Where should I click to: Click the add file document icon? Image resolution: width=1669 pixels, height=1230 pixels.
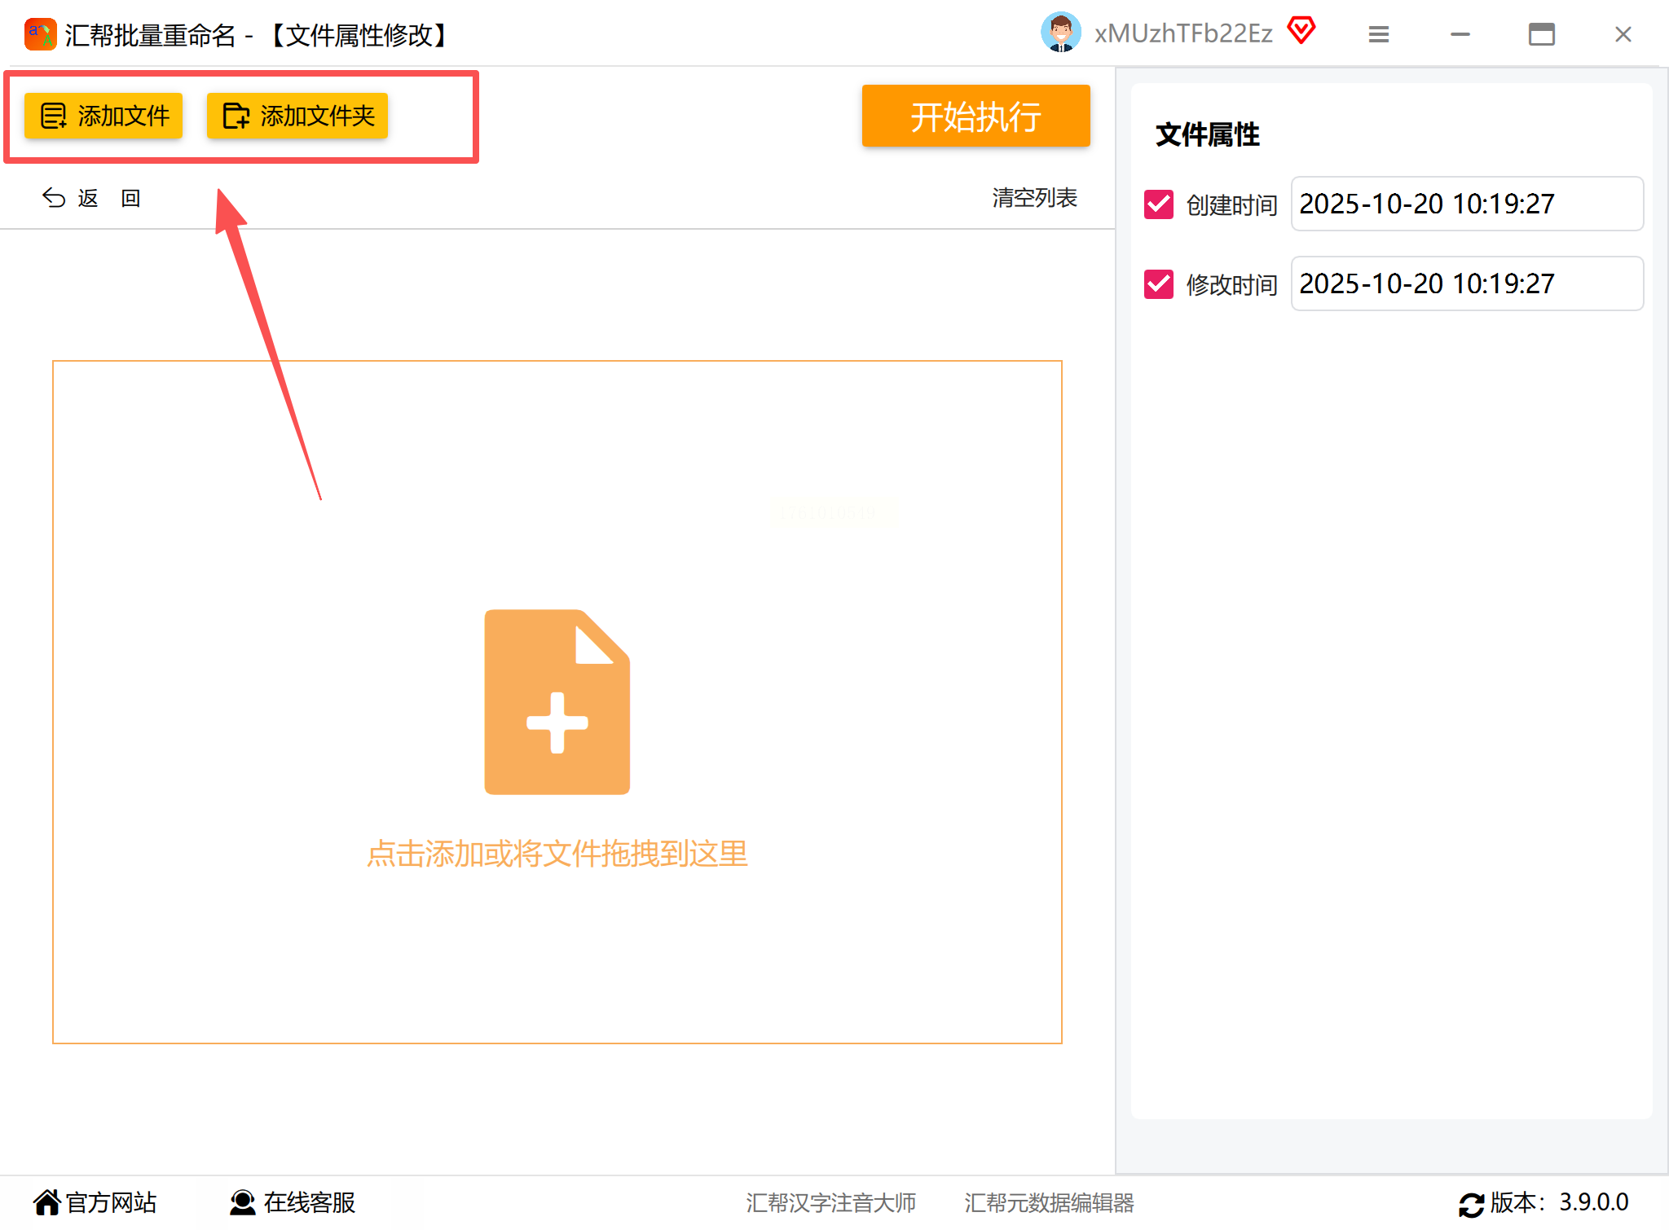(54, 116)
